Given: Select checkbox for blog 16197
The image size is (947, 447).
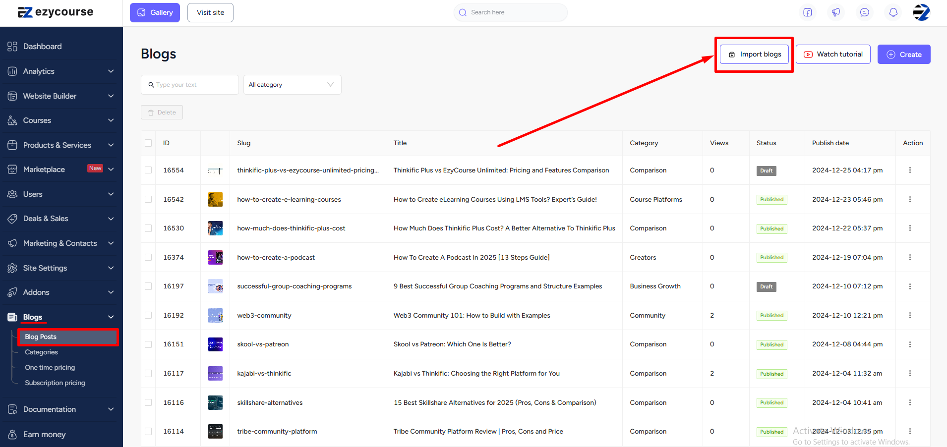Looking at the screenshot, I should tap(148, 286).
